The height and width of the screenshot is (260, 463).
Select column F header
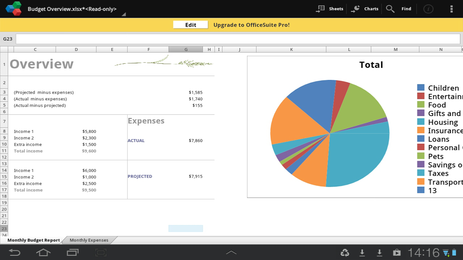click(x=148, y=49)
